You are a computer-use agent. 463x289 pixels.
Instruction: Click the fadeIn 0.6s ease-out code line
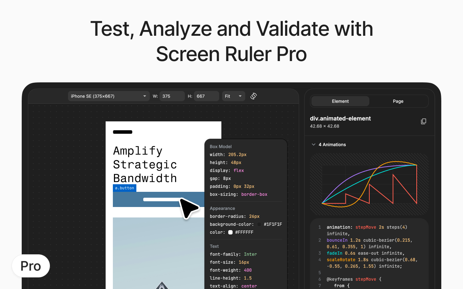[366, 253]
